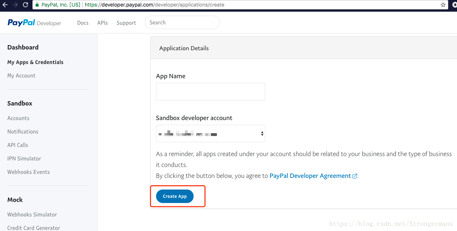Open the Support menu item

tap(126, 23)
